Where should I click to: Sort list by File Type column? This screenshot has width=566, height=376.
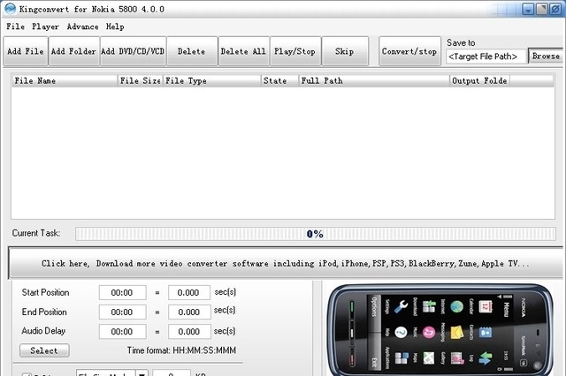tap(212, 80)
